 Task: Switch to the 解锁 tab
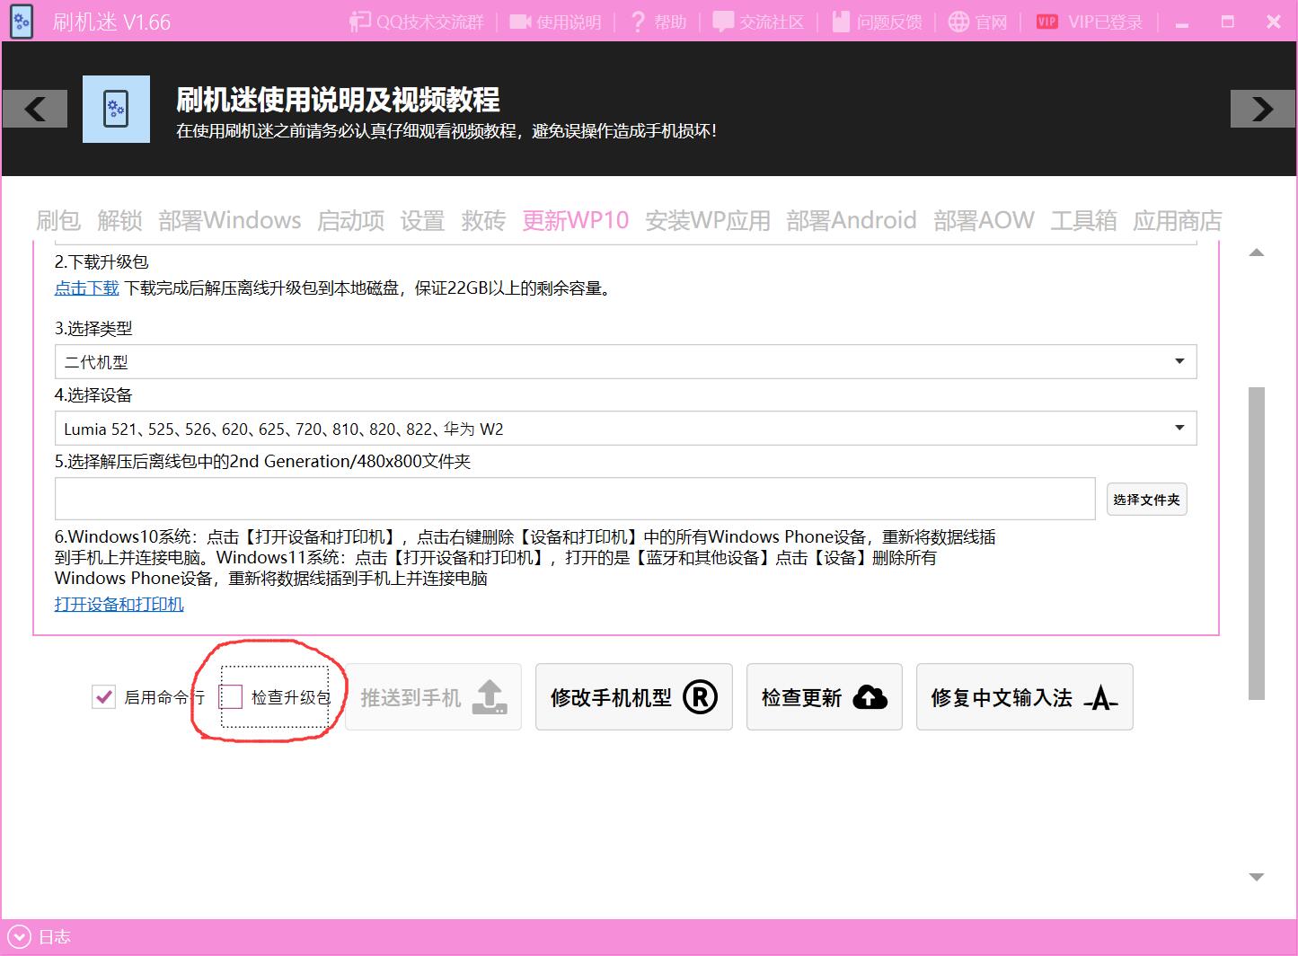tap(119, 220)
